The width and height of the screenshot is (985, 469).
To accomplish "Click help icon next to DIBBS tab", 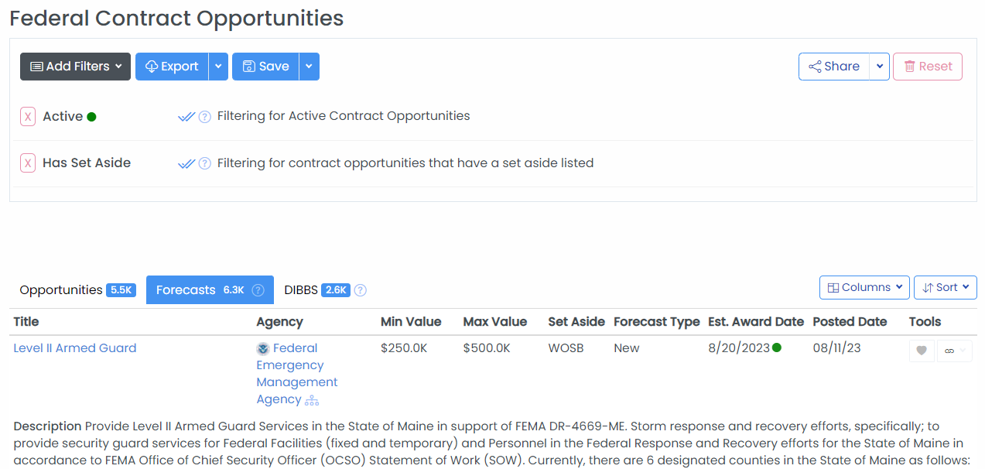I will click(x=361, y=290).
